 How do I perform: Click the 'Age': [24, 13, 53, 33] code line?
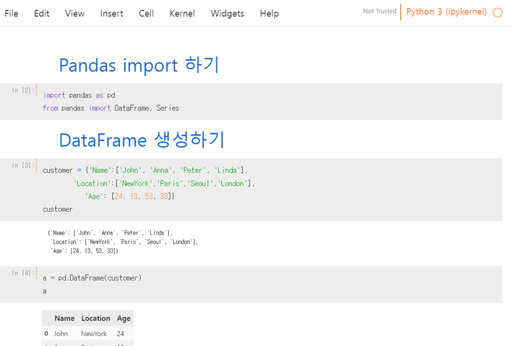(x=130, y=196)
